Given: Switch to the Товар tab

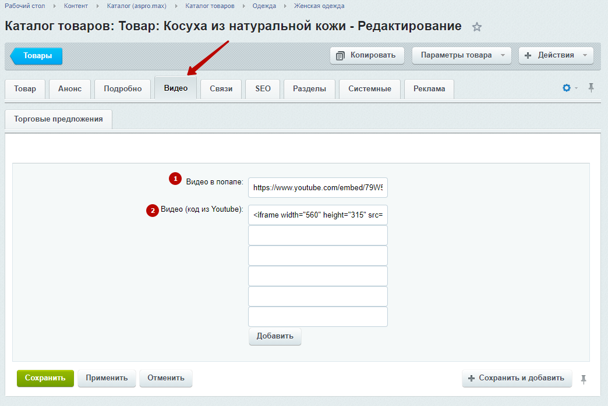Looking at the screenshot, I should 25,89.
